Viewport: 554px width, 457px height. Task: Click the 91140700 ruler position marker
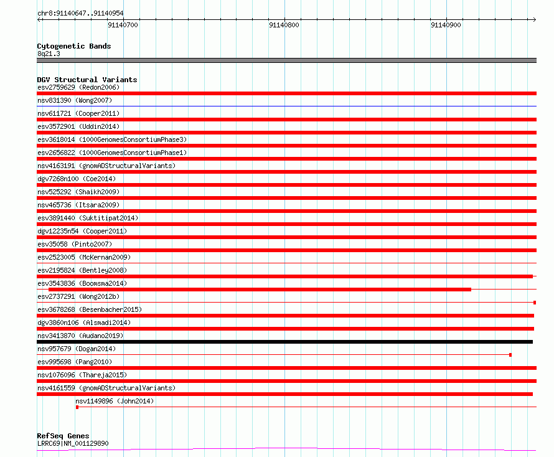coord(123,25)
